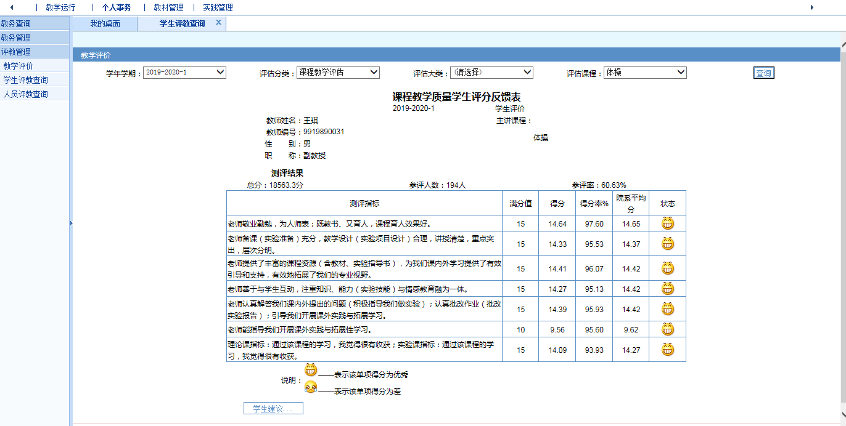Select 人员评教查询 in the sidebar
The height and width of the screenshot is (426, 846).
coord(26,94)
